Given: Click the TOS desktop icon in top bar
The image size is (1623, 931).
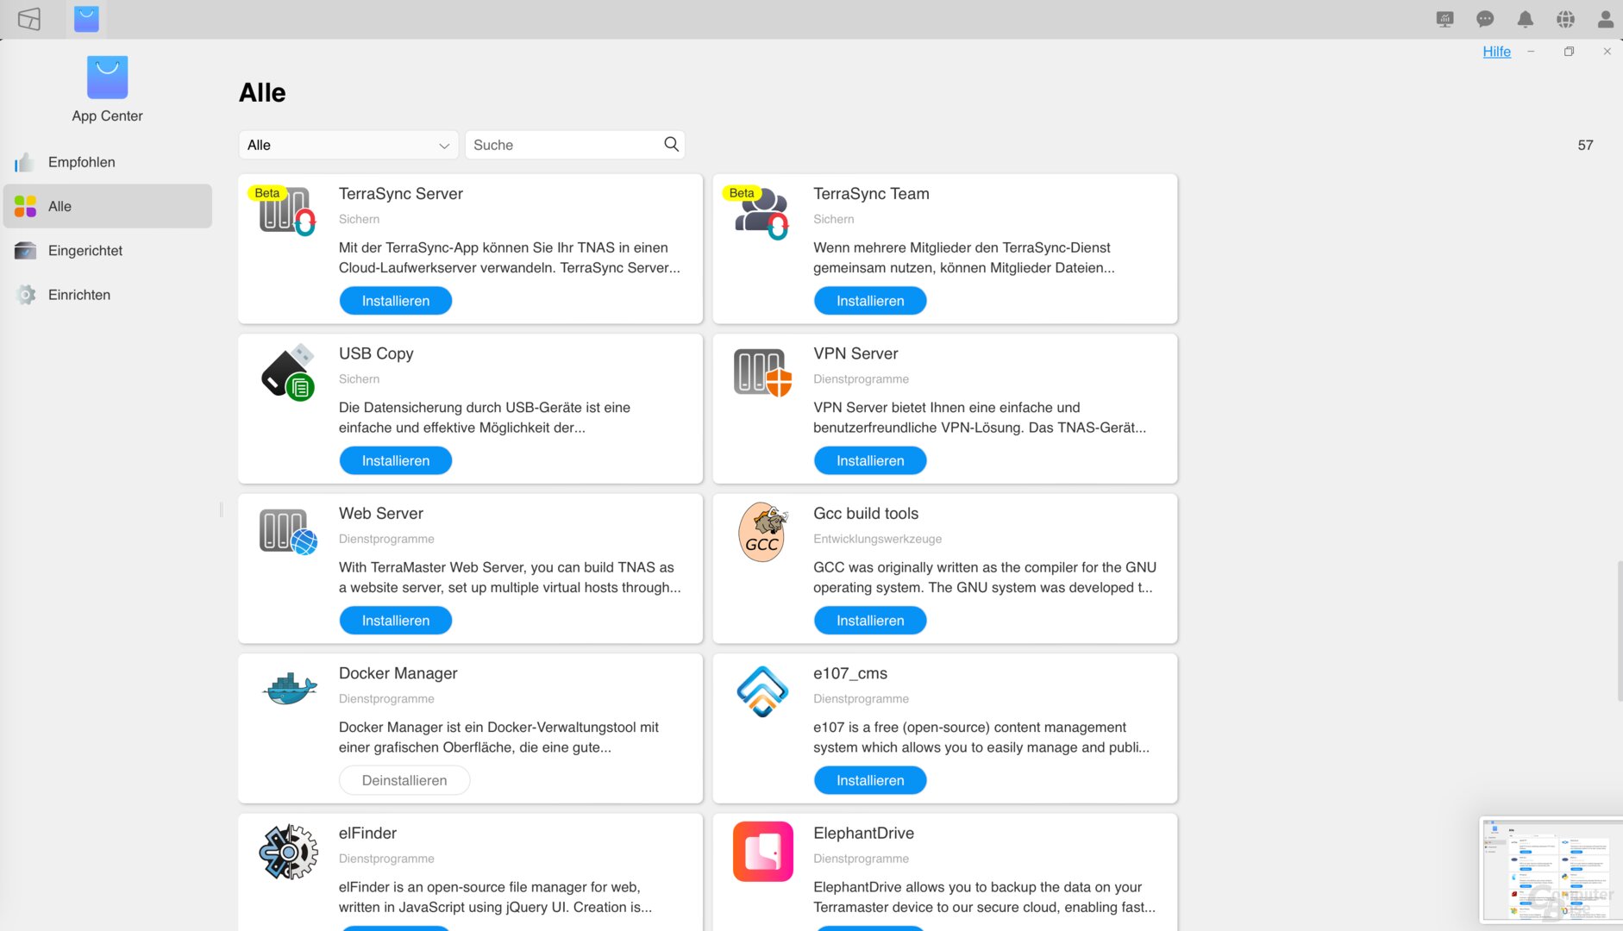Looking at the screenshot, I should 29,19.
